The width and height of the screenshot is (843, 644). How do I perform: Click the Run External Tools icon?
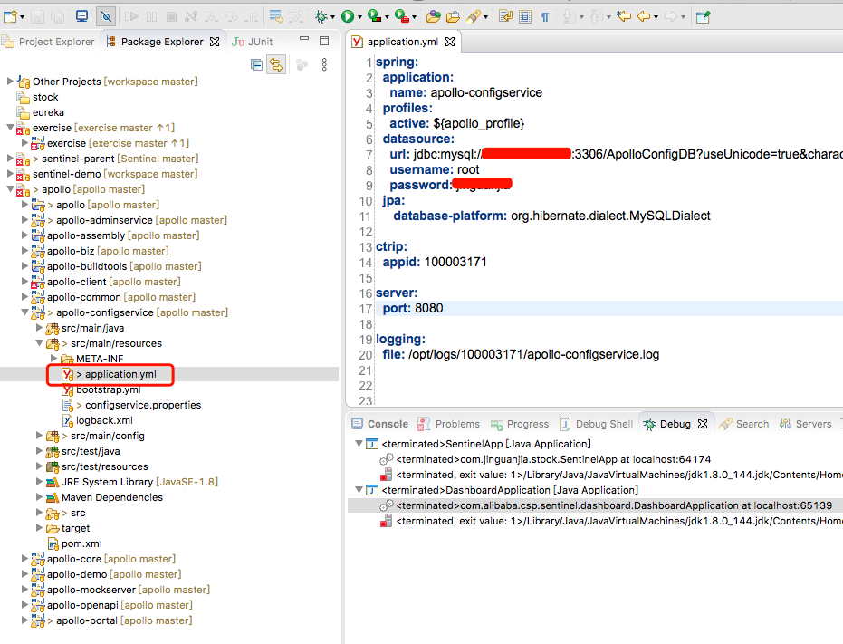coord(402,16)
